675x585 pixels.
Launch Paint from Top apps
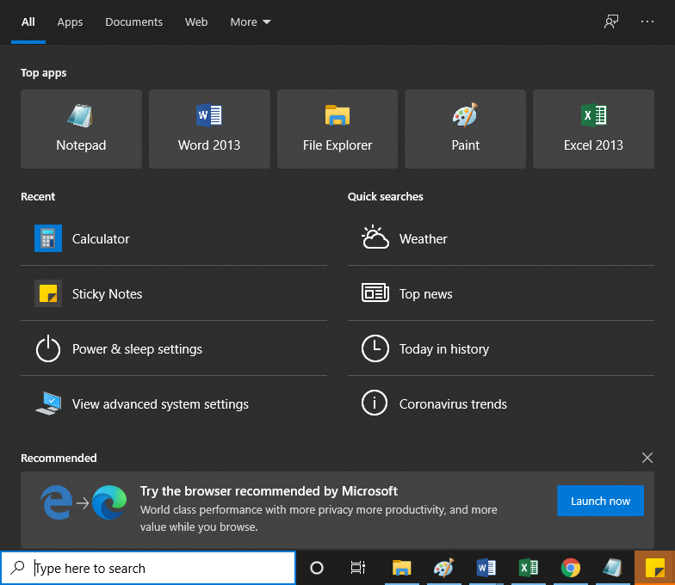coord(465,129)
